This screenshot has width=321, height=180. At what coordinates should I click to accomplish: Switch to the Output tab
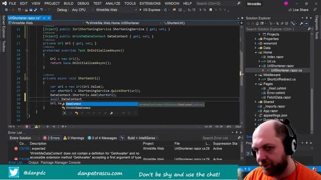(34, 162)
